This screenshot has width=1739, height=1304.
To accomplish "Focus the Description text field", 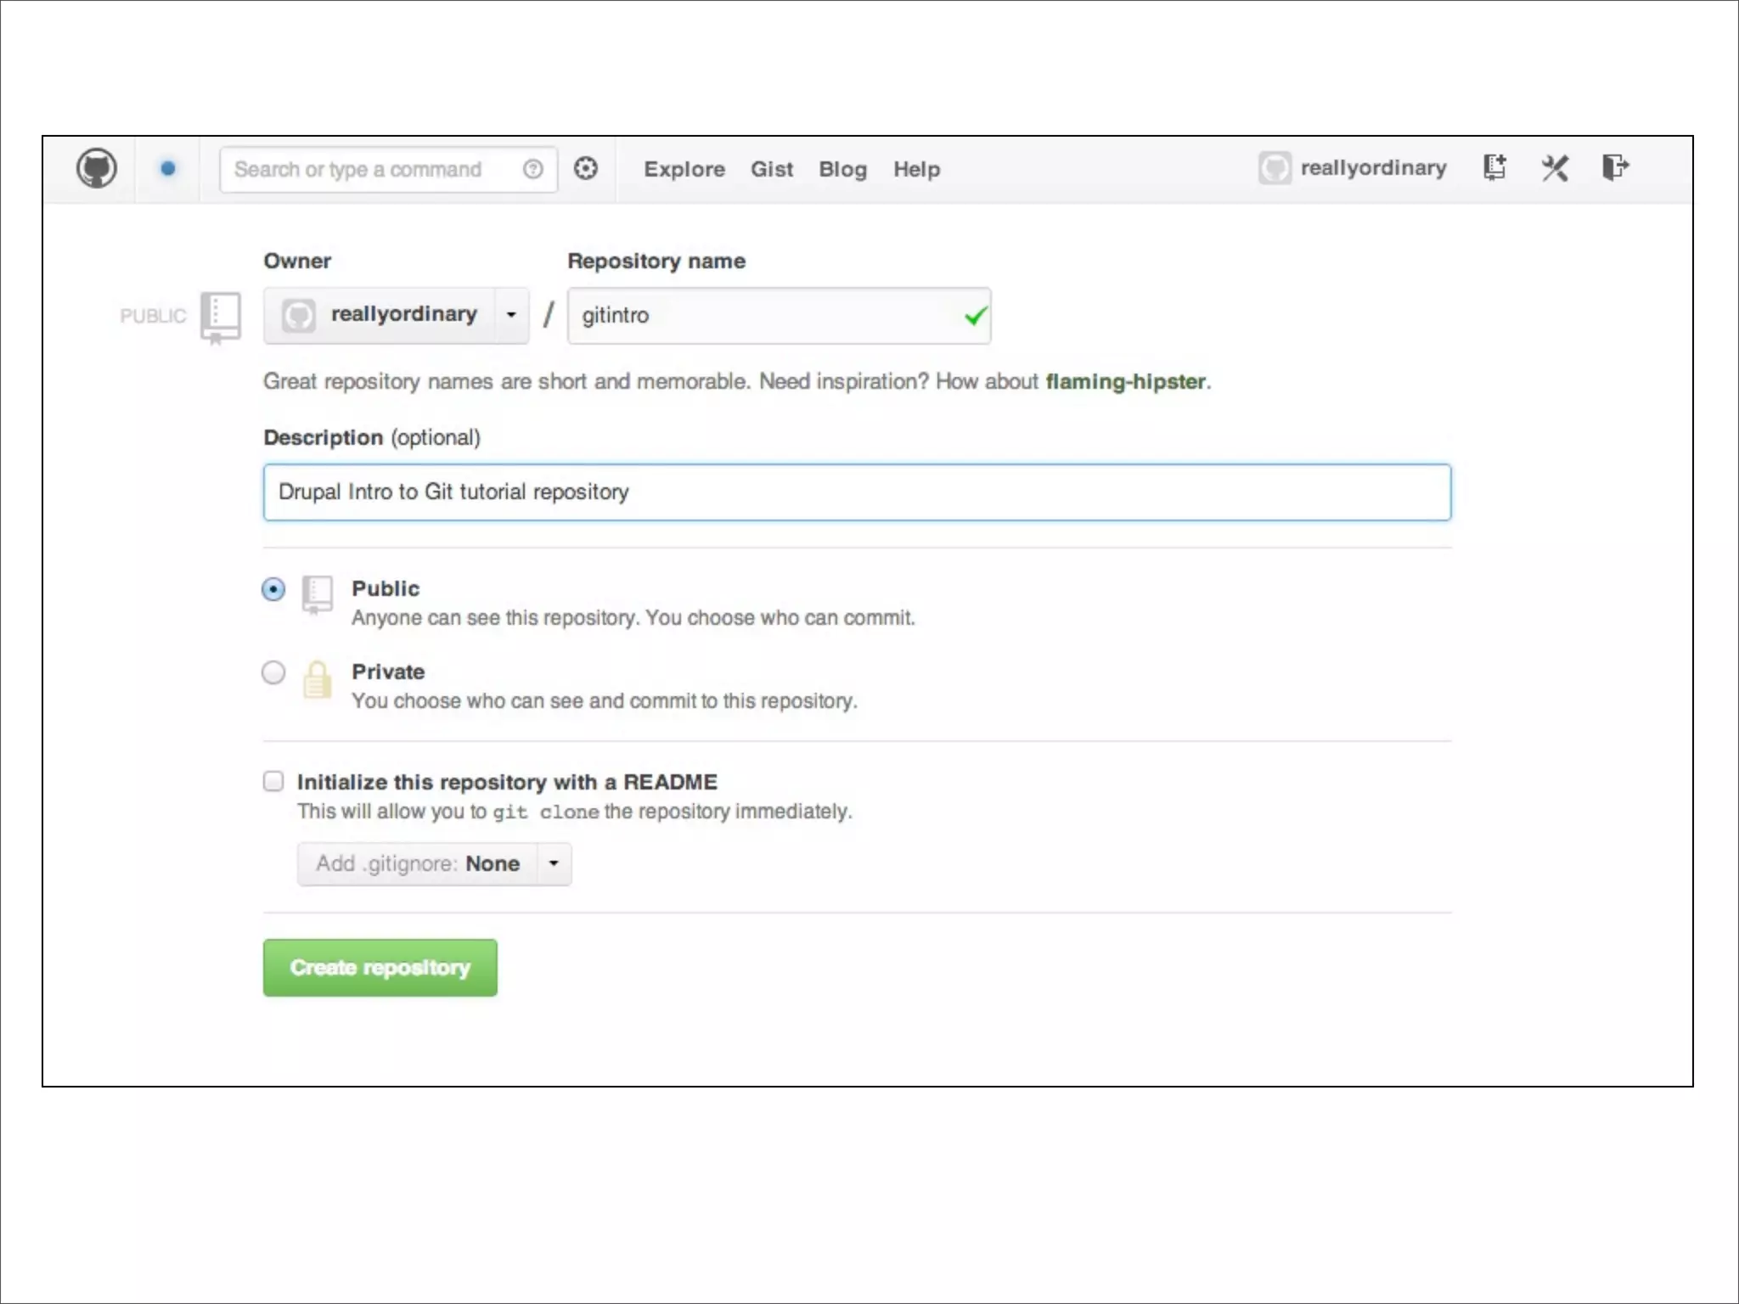I will [856, 492].
